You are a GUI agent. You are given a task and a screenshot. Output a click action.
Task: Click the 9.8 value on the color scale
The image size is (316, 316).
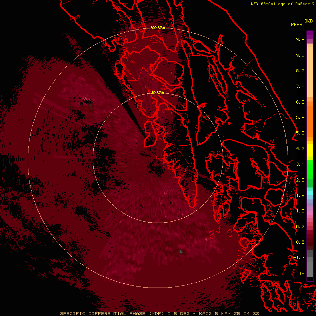coord(300,39)
